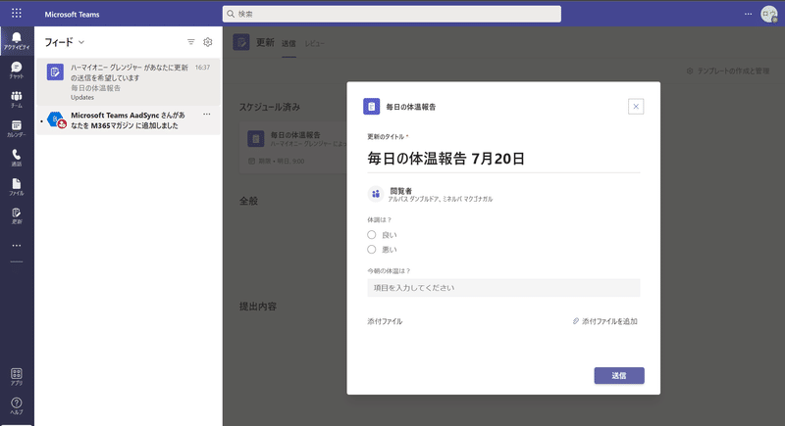Click the 検索 search box
The width and height of the screenshot is (785, 426).
point(392,14)
